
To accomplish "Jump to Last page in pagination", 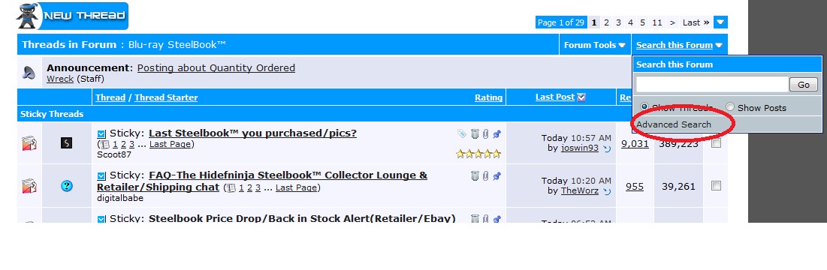I will [x=696, y=22].
